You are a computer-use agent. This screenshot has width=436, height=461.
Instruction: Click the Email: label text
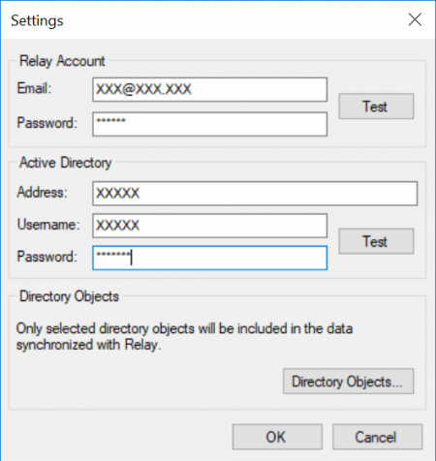tap(34, 88)
